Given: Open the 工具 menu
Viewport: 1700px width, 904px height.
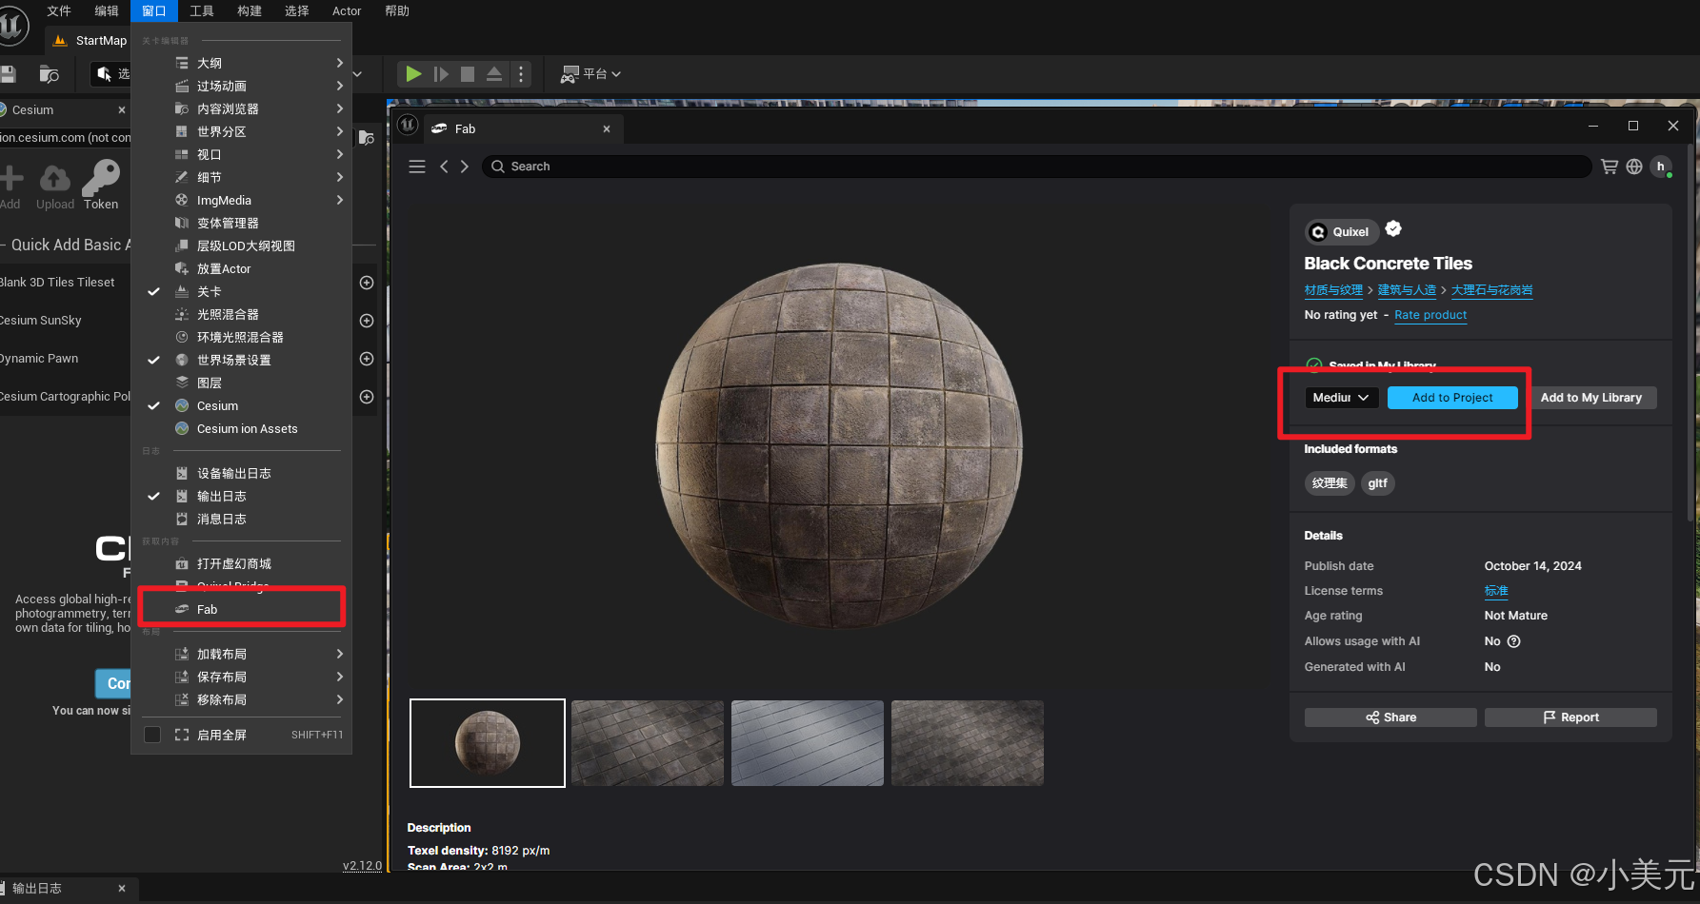Looking at the screenshot, I should 202,10.
